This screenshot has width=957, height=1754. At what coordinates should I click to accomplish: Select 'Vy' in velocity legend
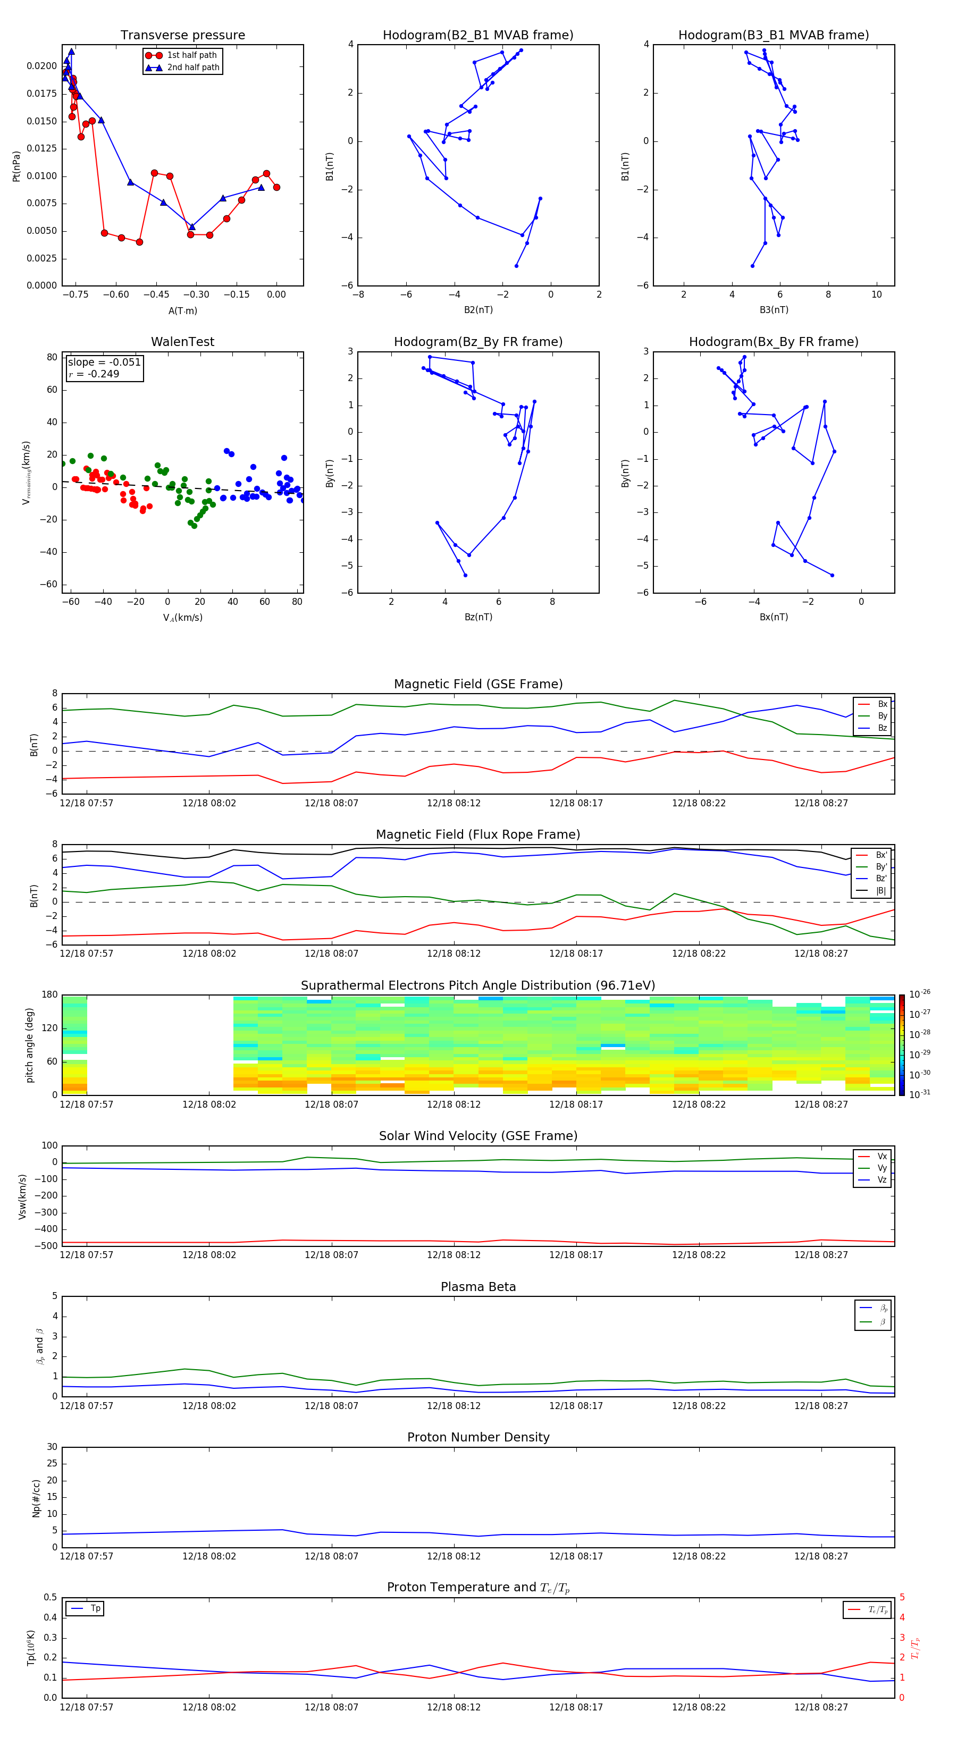[872, 1168]
